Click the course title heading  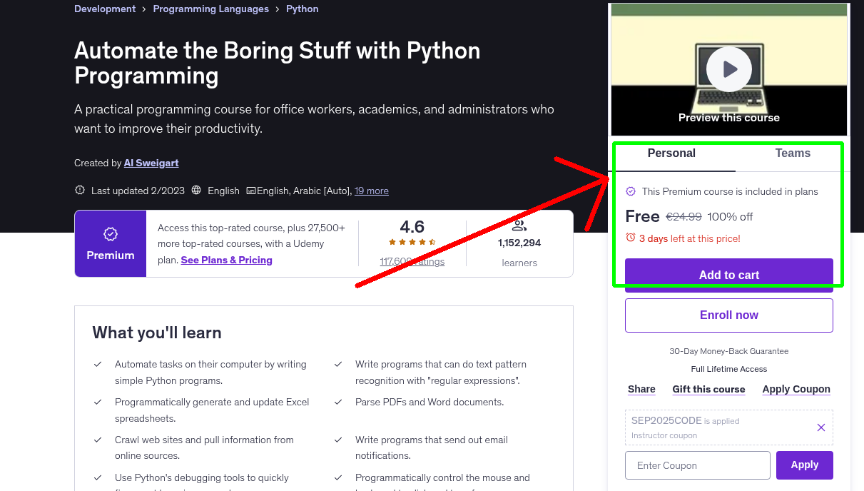point(278,63)
